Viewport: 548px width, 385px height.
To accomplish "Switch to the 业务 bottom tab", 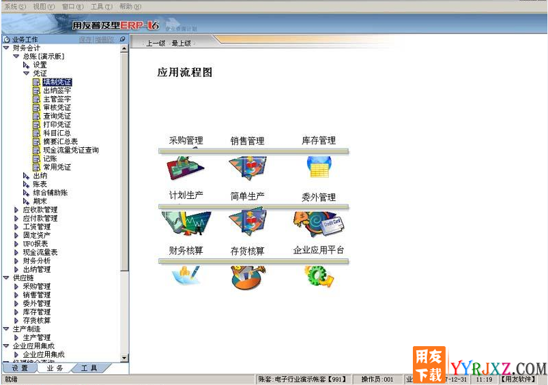I will (55, 368).
